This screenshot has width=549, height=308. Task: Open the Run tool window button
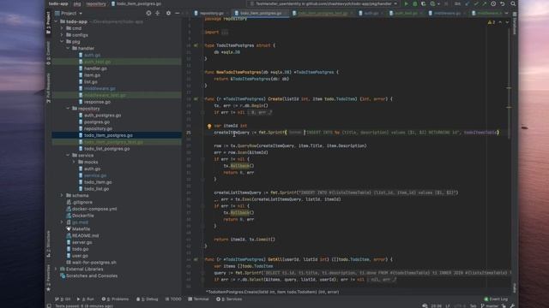click(x=85, y=299)
